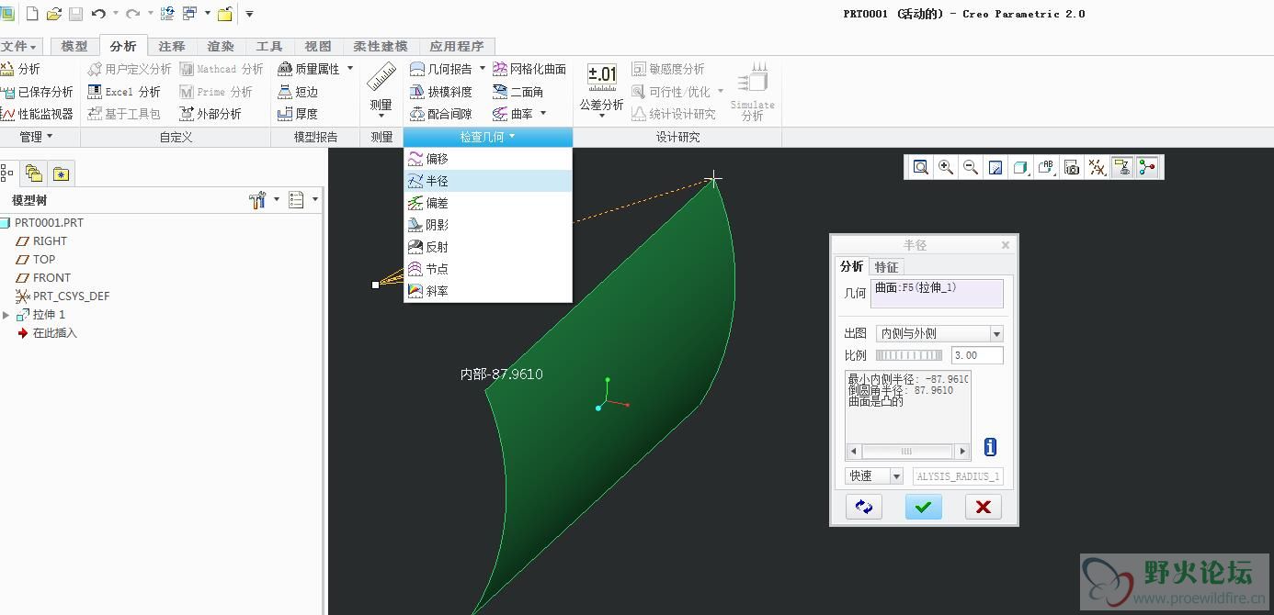Switch to 特征 tab in 半径 dialog
The height and width of the screenshot is (615, 1274).
[x=886, y=266]
